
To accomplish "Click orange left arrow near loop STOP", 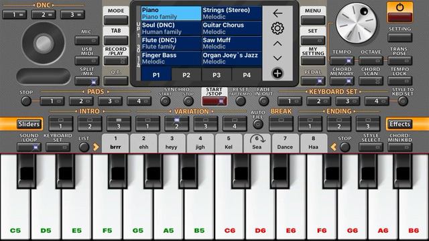I will (x=333, y=147).
